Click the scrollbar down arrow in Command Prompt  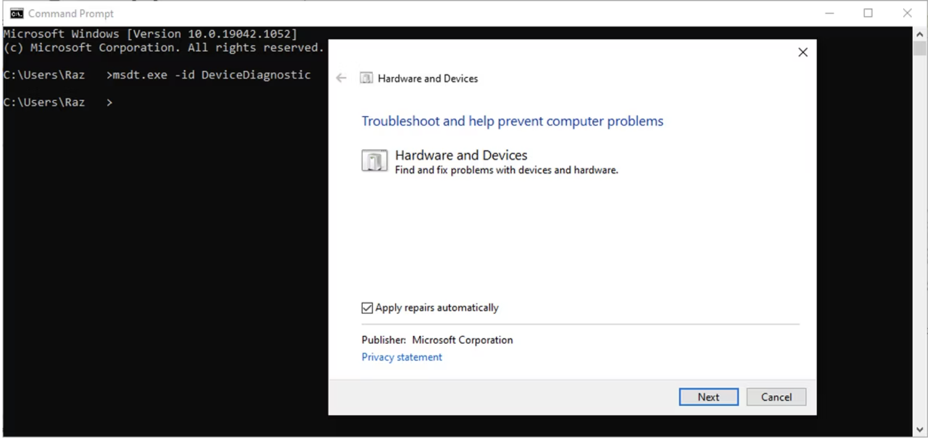(919, 430)
